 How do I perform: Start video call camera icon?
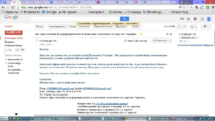point(23,50)
